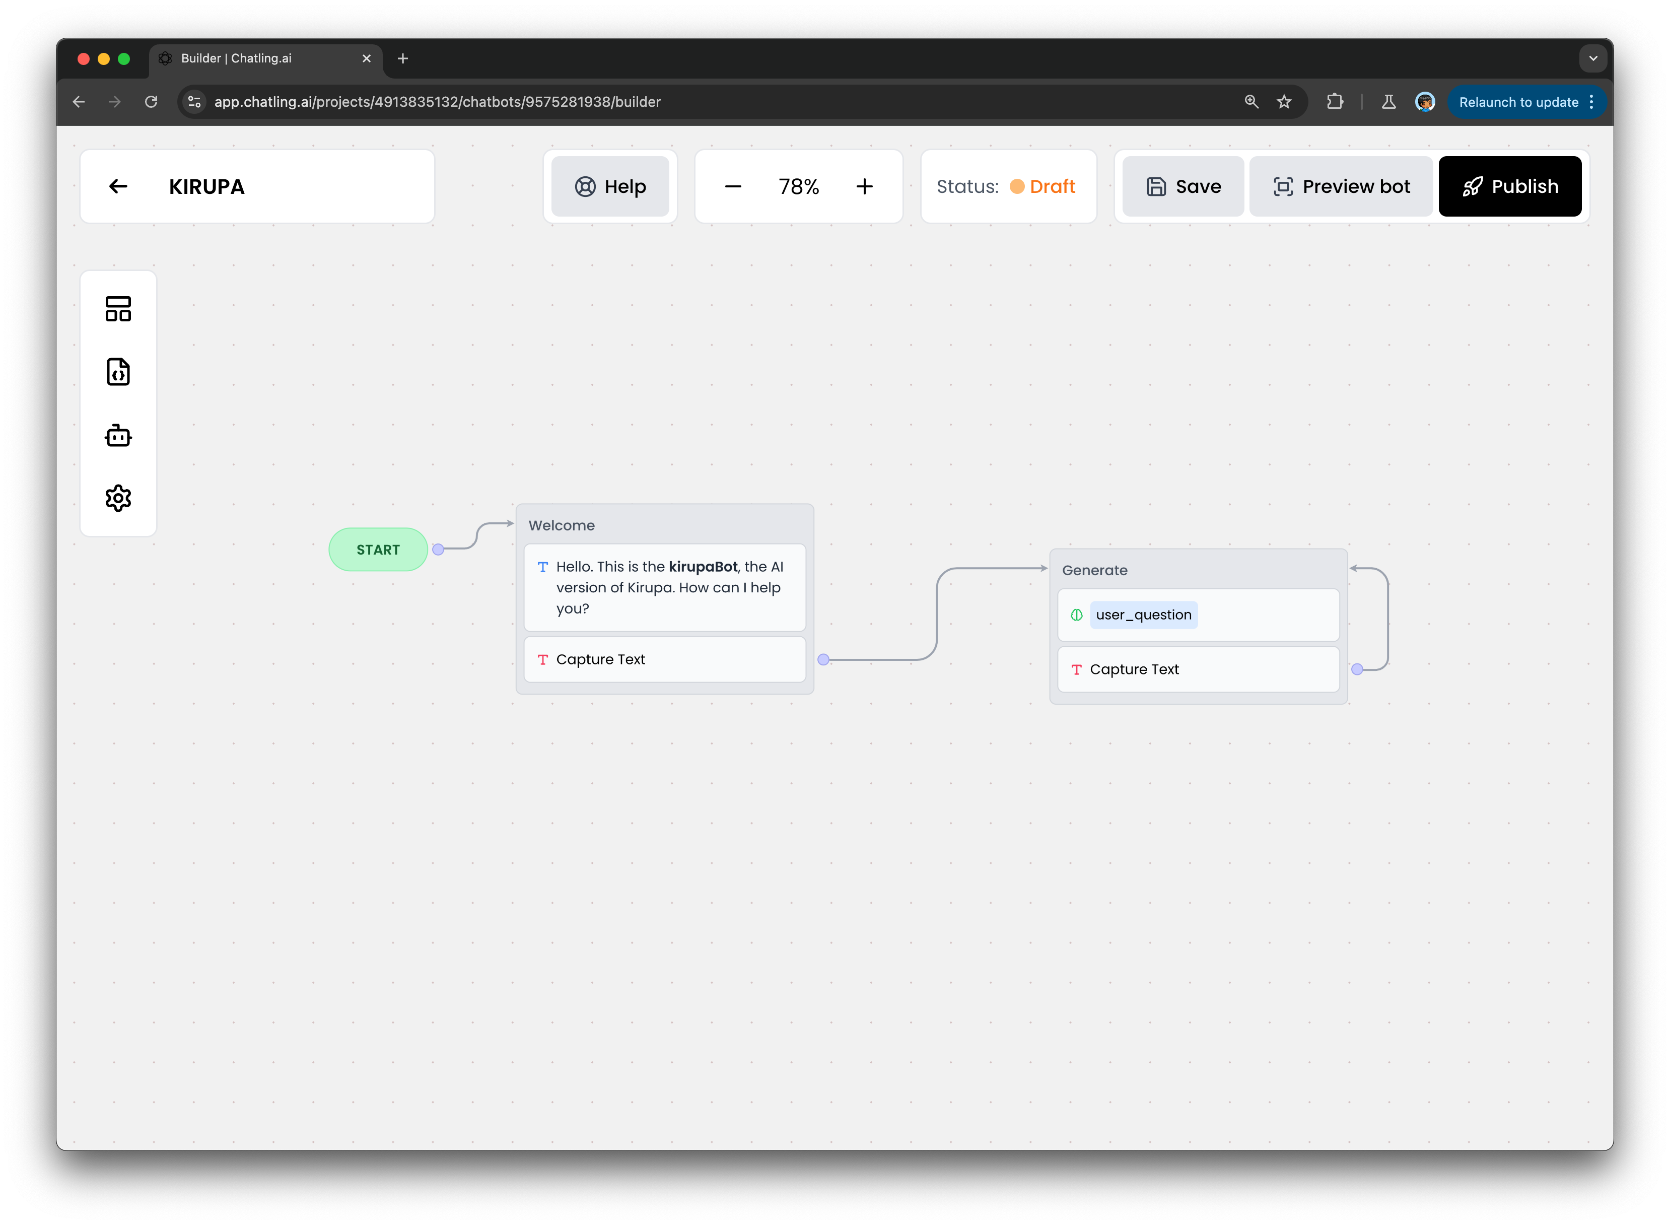Publish the chatbot
This screenshot has height=1225, width=1670.
point(1509,186)
